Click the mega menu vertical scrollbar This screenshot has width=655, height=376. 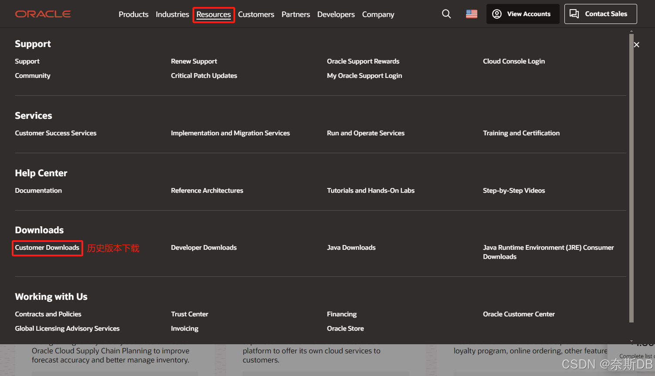coord(631,178)
